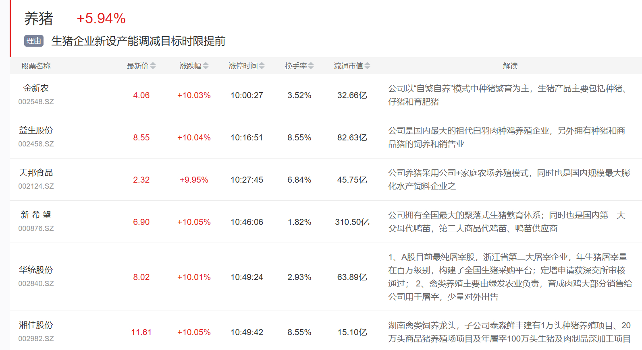Click the reason text 生猪企业新设产能调减目标时限提前
The height and width of the screenshot is (350, 642).
tap(138, 41)
